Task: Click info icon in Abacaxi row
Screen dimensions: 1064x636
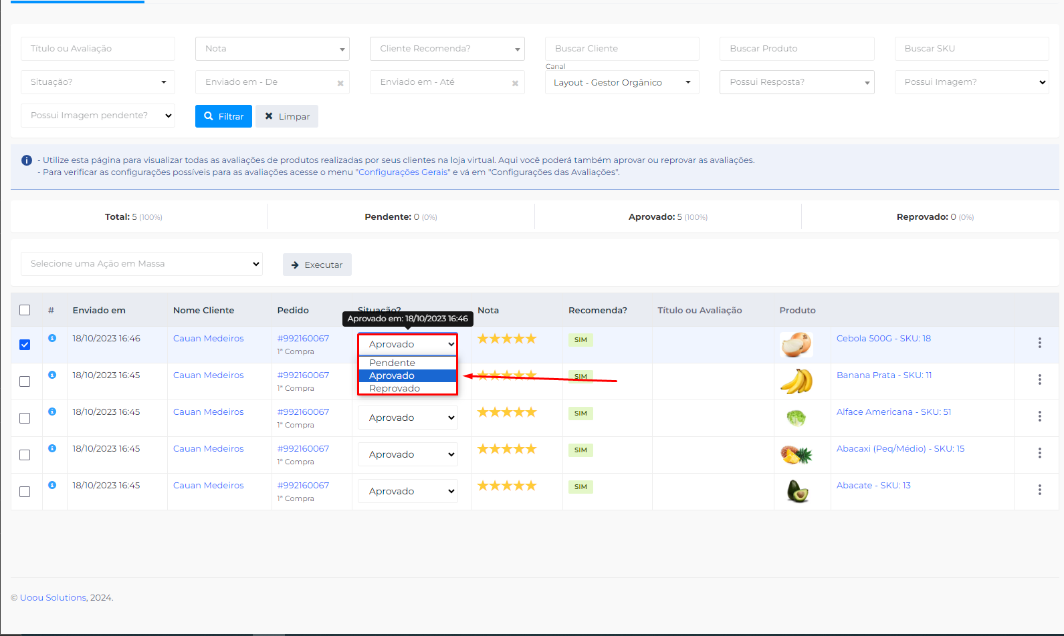Action: [52, 448]
